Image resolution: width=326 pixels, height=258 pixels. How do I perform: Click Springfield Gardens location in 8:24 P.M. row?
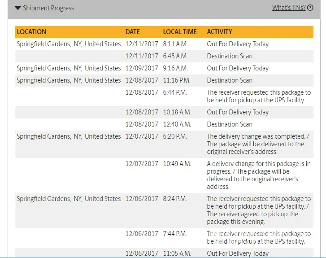69,199
